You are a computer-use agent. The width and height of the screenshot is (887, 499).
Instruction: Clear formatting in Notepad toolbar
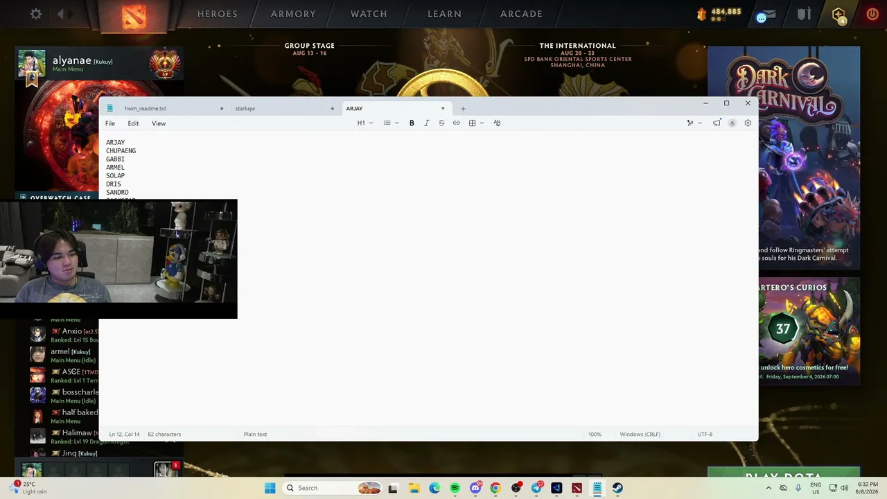click(497, 123)
